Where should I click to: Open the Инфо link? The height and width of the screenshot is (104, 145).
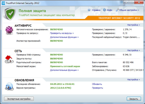tap(109, 10)
